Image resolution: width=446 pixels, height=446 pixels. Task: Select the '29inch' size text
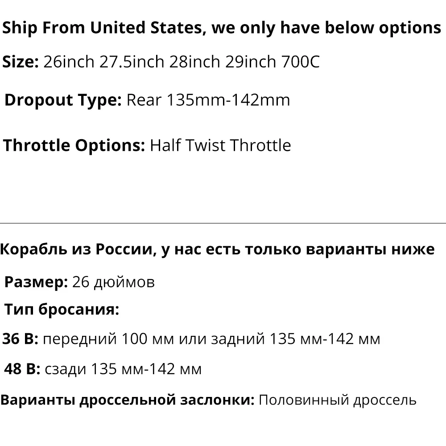tap(251, 62)
